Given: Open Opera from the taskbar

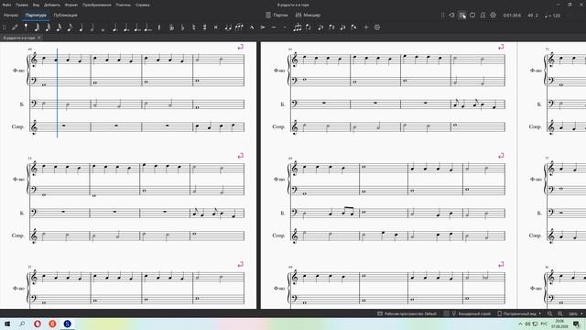Looking at the screenshot, I should 38,324.
